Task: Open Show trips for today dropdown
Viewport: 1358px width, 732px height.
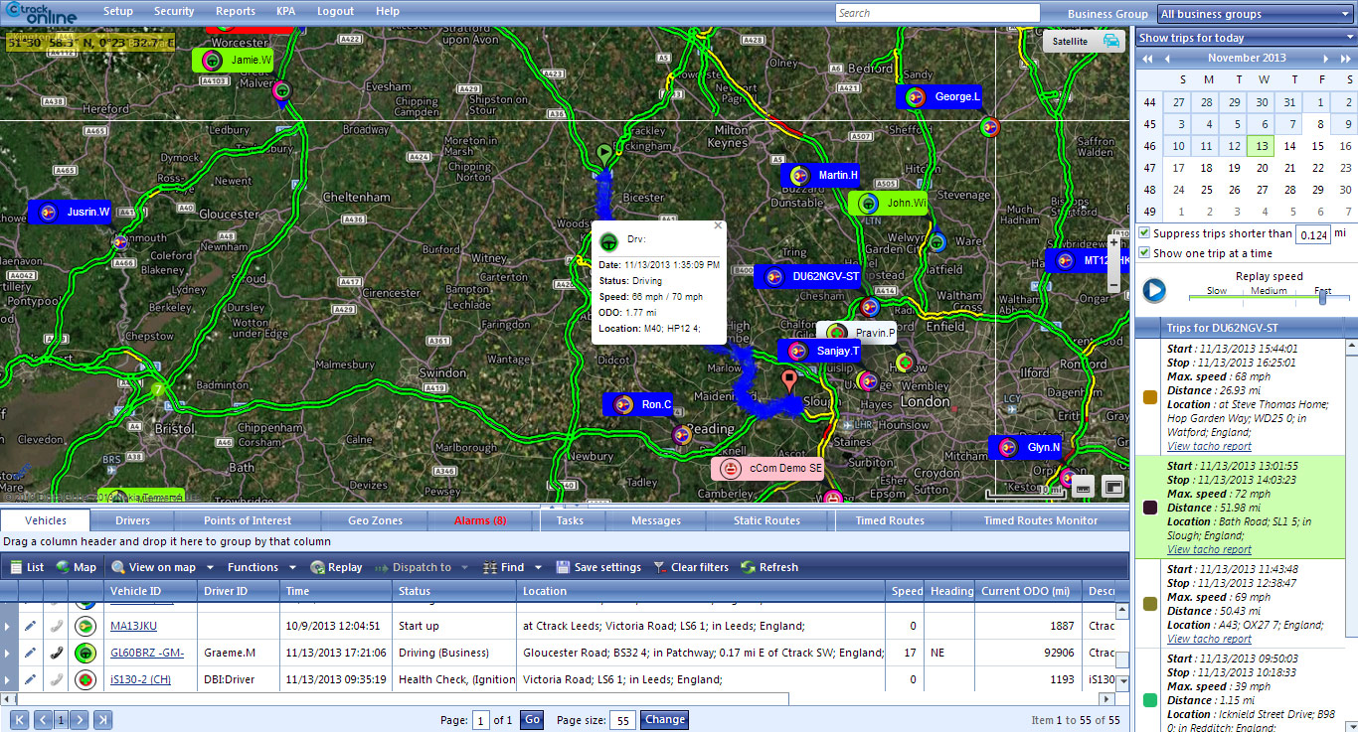Action: click(1247, 38)
